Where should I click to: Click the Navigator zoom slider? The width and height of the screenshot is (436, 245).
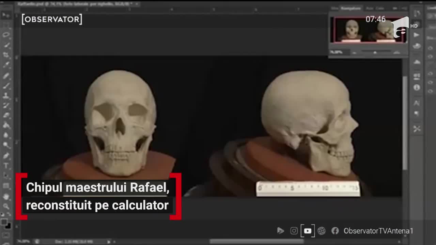coord(375,52)
